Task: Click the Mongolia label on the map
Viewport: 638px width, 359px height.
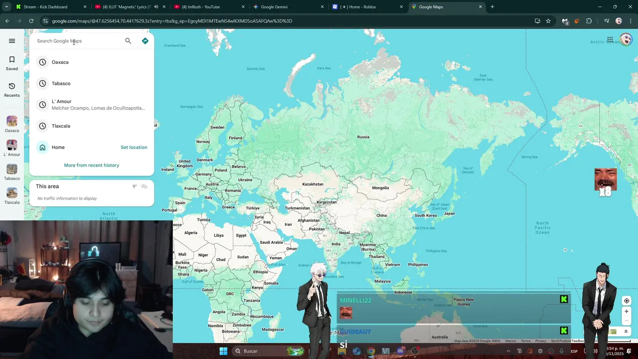Action: coord(380,188)
